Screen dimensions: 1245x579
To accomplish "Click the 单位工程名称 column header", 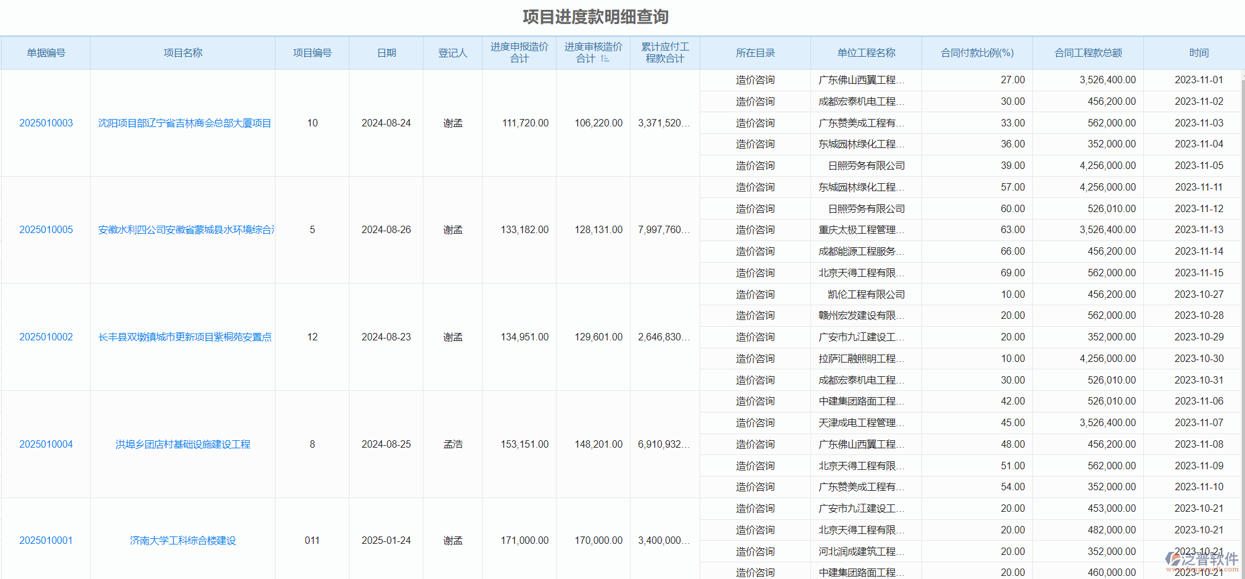I will [x=866, y=53].
